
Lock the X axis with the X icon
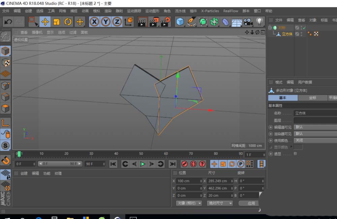(x=94, y=22)
